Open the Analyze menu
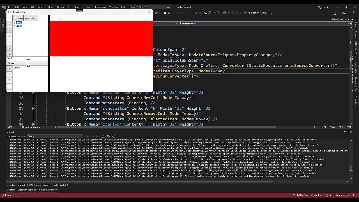Image resolution: width=359 pixels, height=202 pixels. (x=79, y=7)
